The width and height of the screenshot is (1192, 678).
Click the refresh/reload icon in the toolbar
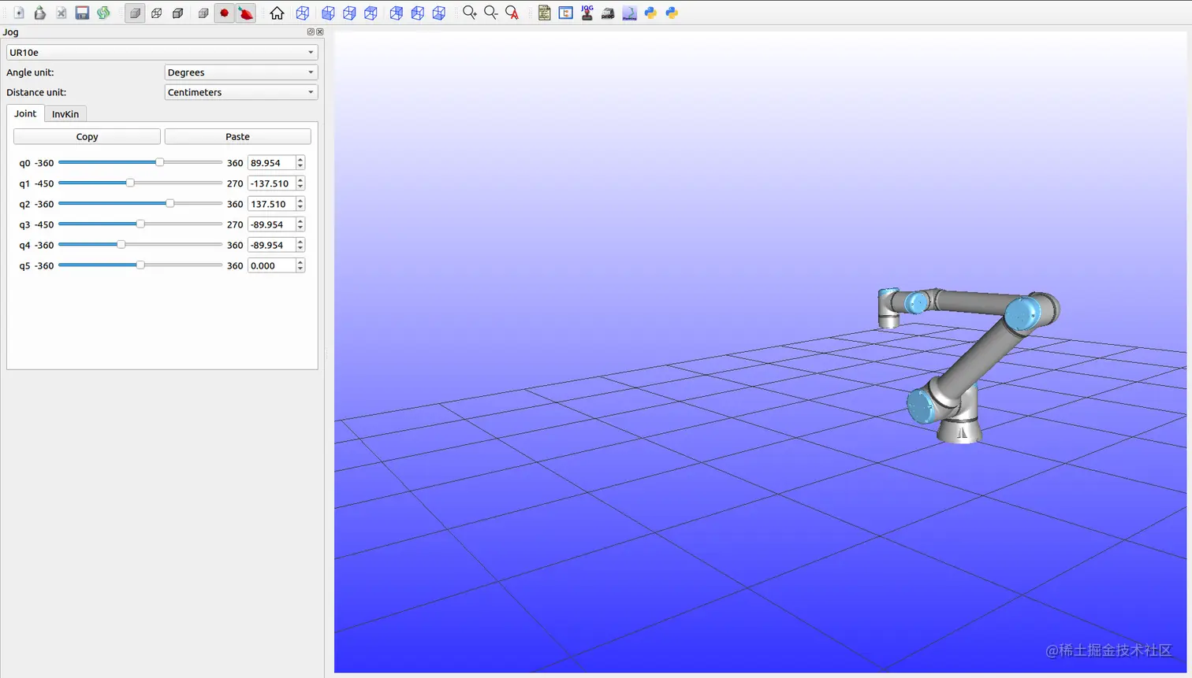103,13
